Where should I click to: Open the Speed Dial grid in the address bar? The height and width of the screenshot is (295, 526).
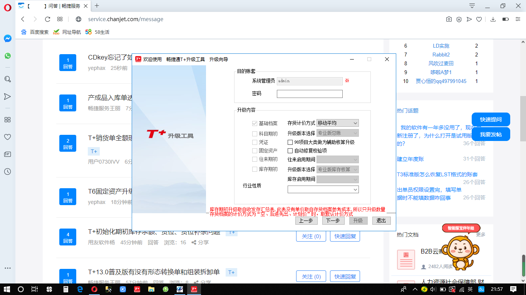[x=60, y=19]
